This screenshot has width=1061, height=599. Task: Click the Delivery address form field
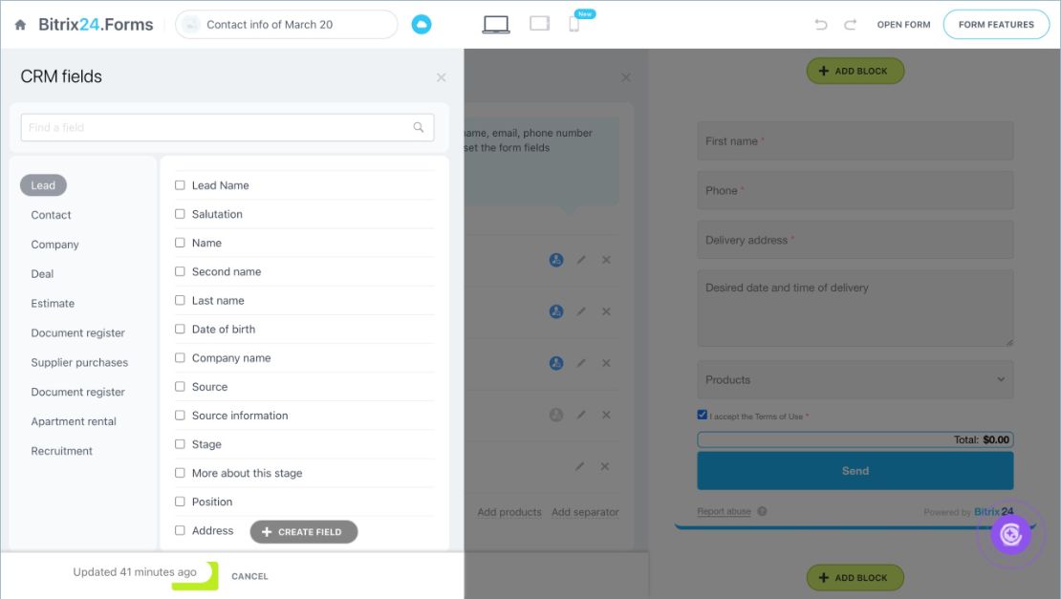point(855,240)
